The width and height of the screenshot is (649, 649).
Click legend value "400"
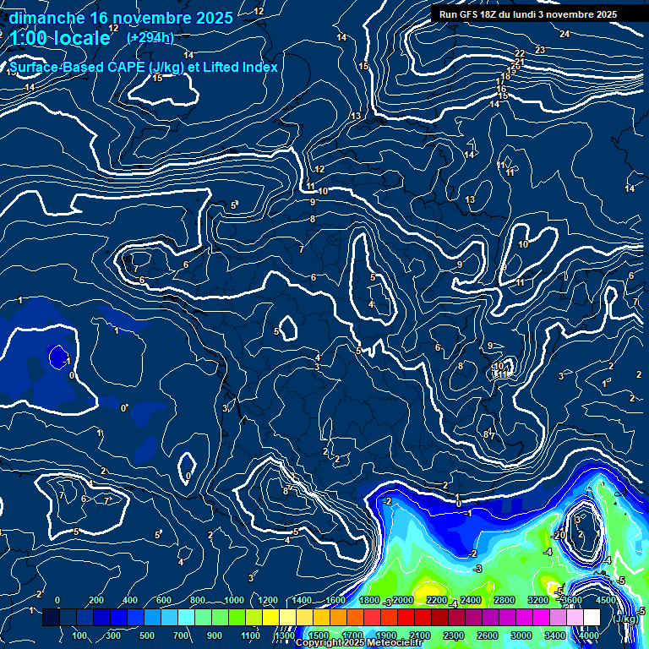tap(130, 600)
